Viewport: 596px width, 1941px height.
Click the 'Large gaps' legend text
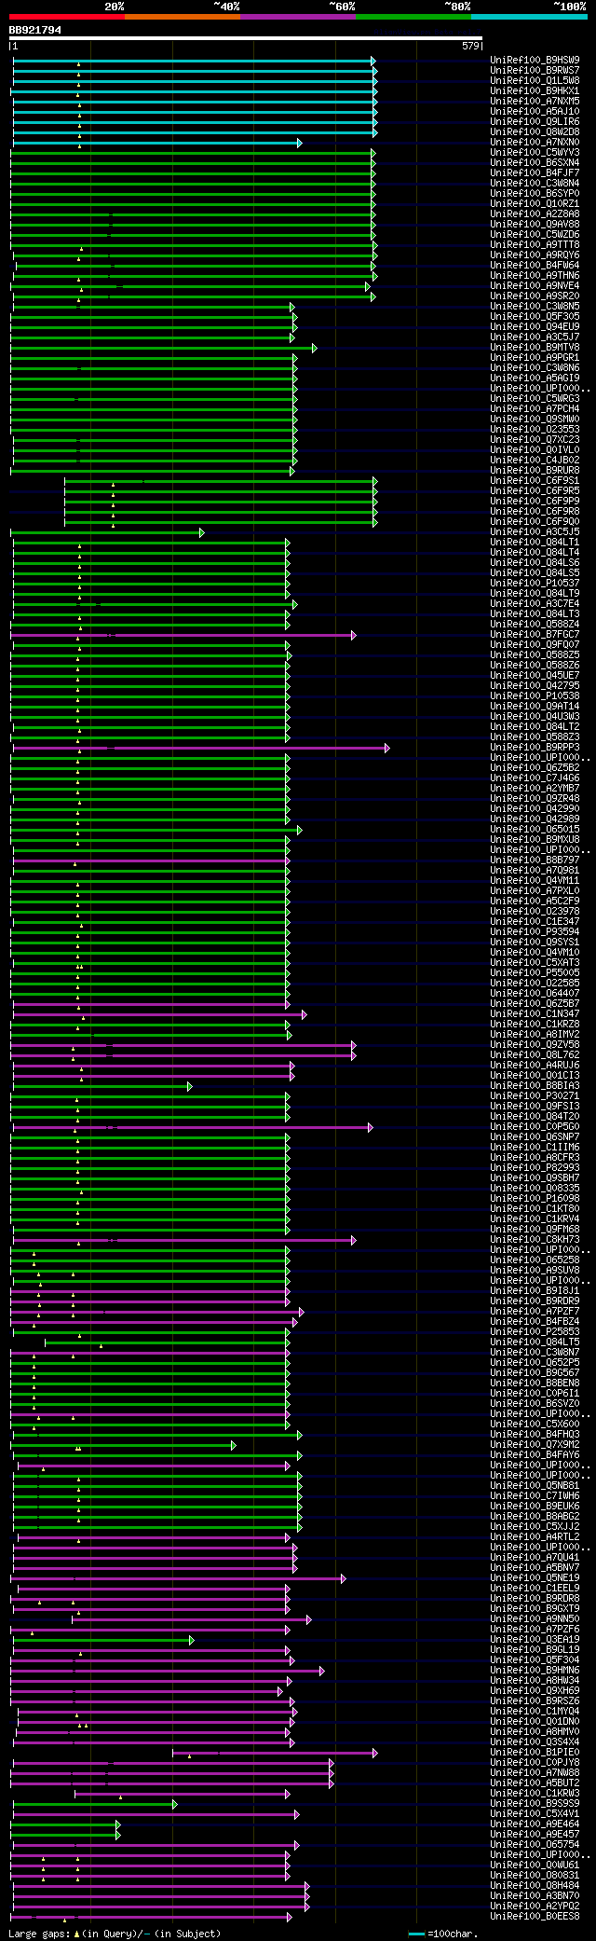38,1934
